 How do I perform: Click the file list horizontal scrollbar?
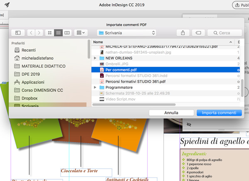[134, 105]
